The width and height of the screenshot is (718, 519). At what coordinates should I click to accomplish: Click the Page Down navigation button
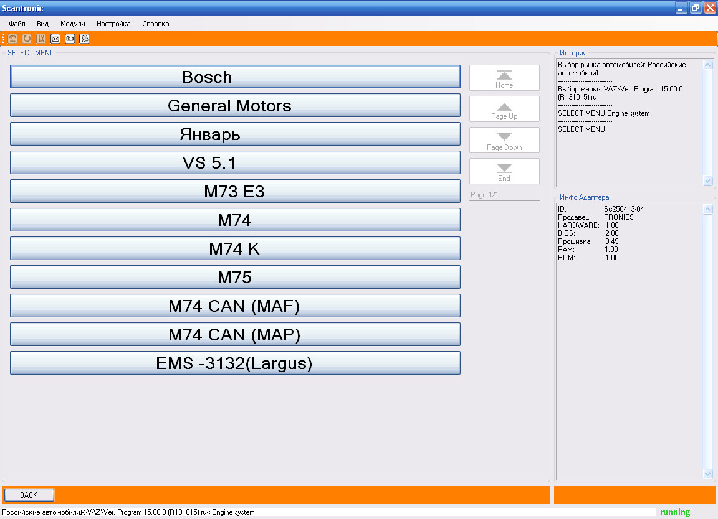click(504, 140)
